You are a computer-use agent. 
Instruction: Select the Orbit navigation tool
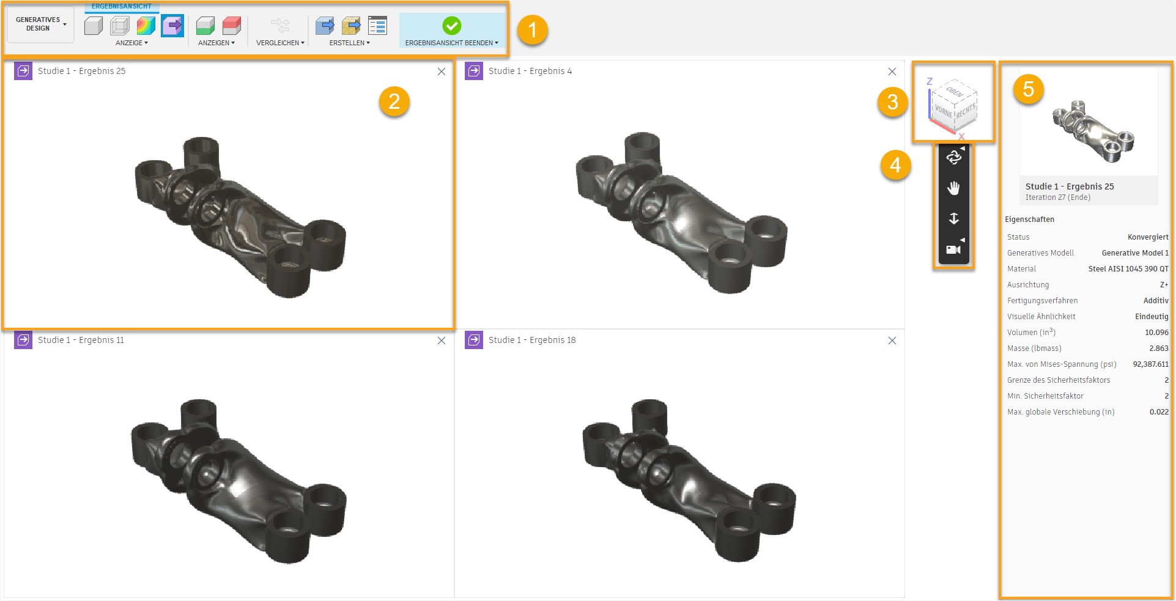pyautogui.click(x=954, y=158)
